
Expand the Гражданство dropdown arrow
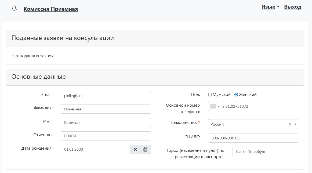pos(295,124)
